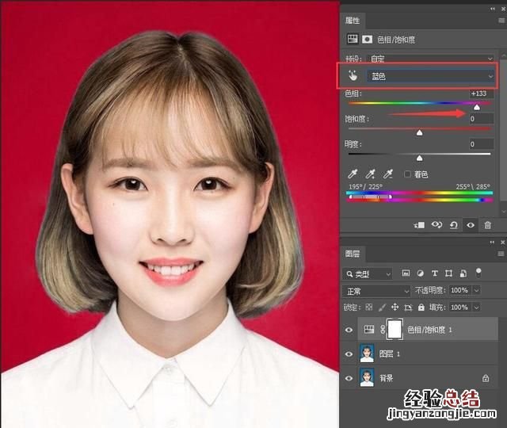Click the lock all layers padlock icon
Image resolution: width=507 pixels, height=428 pixels.
420,307
